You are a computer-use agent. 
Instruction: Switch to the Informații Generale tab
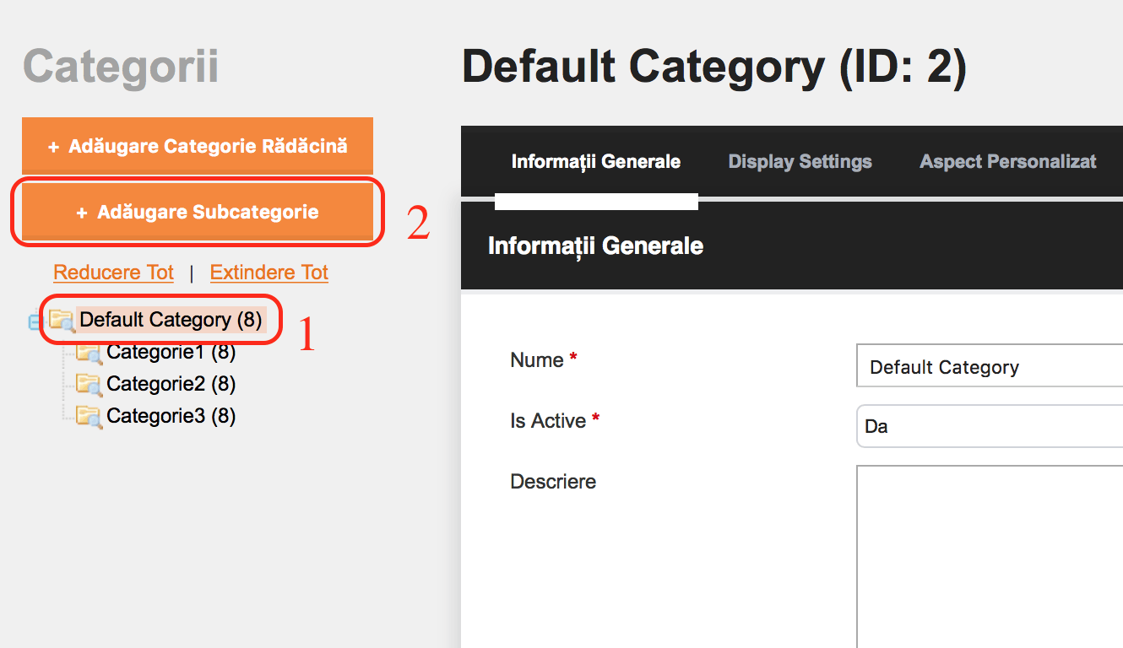[x=596, y=162]
